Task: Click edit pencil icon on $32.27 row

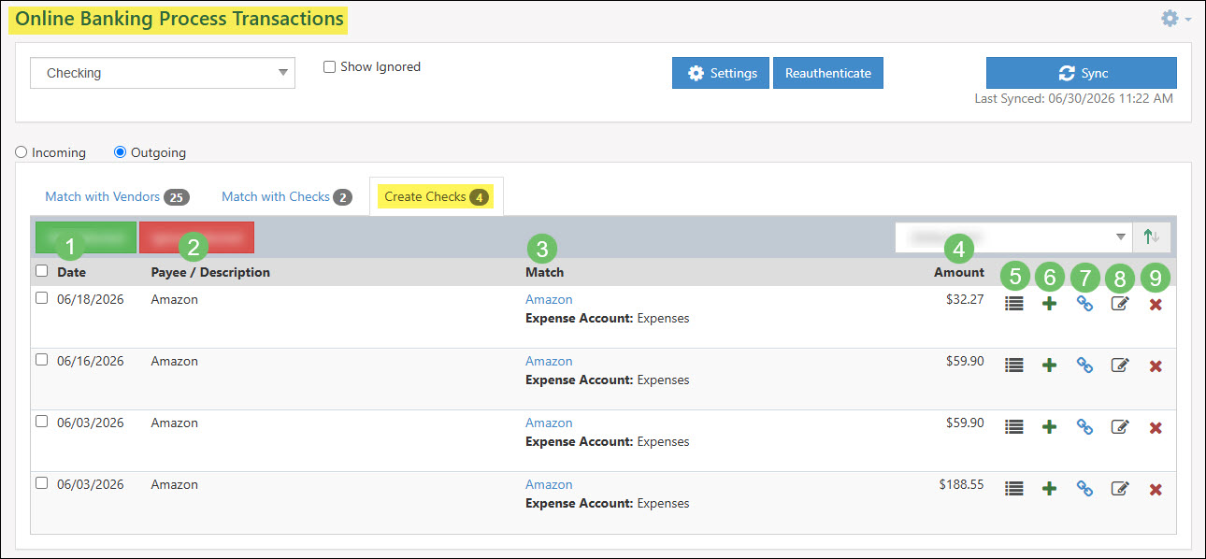Action: pos(1120,304)
